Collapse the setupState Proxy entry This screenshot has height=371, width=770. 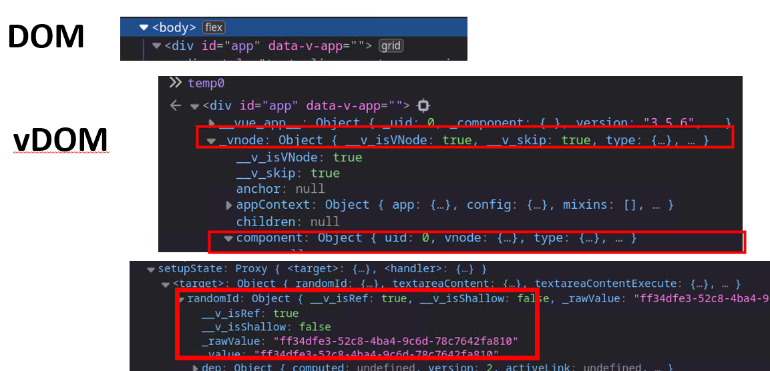coord(150,270)
